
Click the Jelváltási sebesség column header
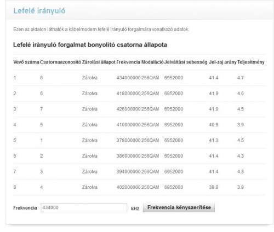[186, 62]
